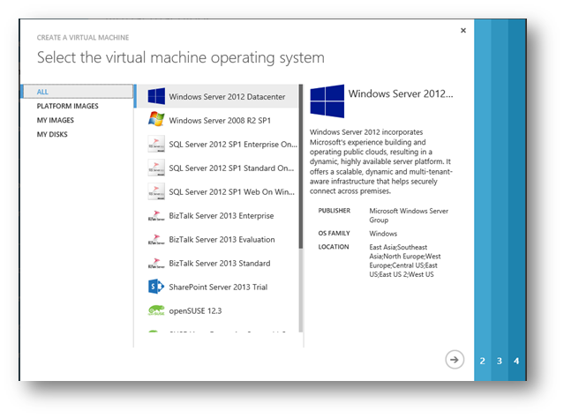Screen dimensions: 564x418
Task: Jump to wizard step 2
Action: (482, 361)
